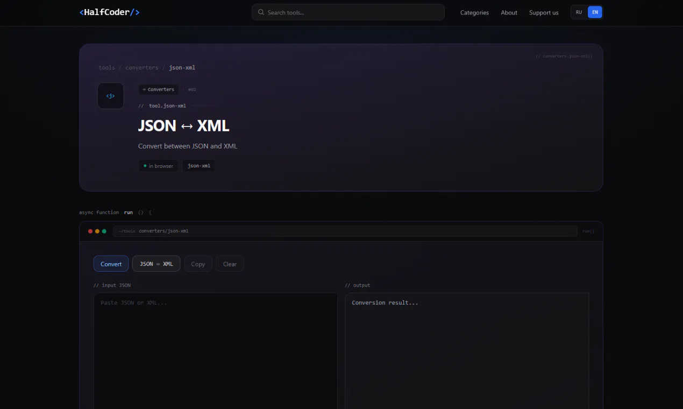The width and height of the screenshot is (683, 409).
Task: Click the Conversion result output area
Action: click(x=467, y=350)
